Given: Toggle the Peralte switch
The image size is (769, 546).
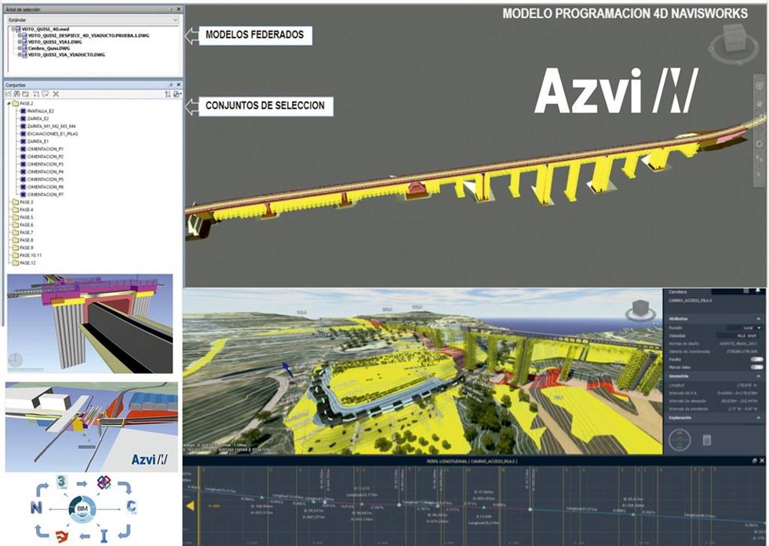Looking at the screenshot, I should [756, 360].
